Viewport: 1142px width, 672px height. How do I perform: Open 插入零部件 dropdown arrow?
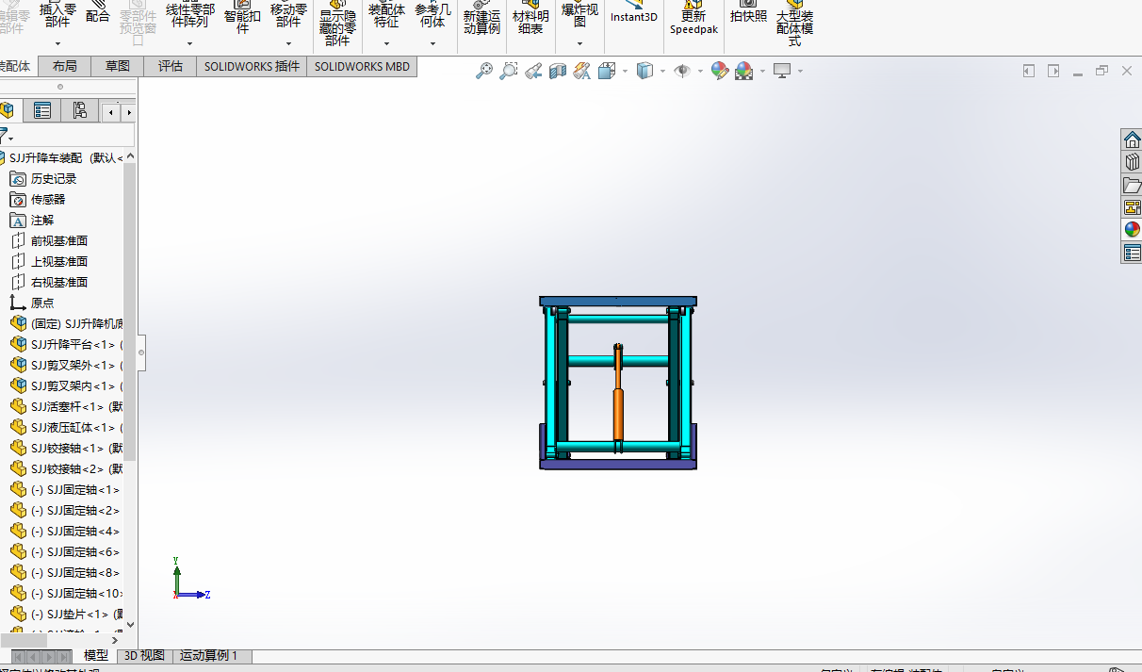point(57,43)
